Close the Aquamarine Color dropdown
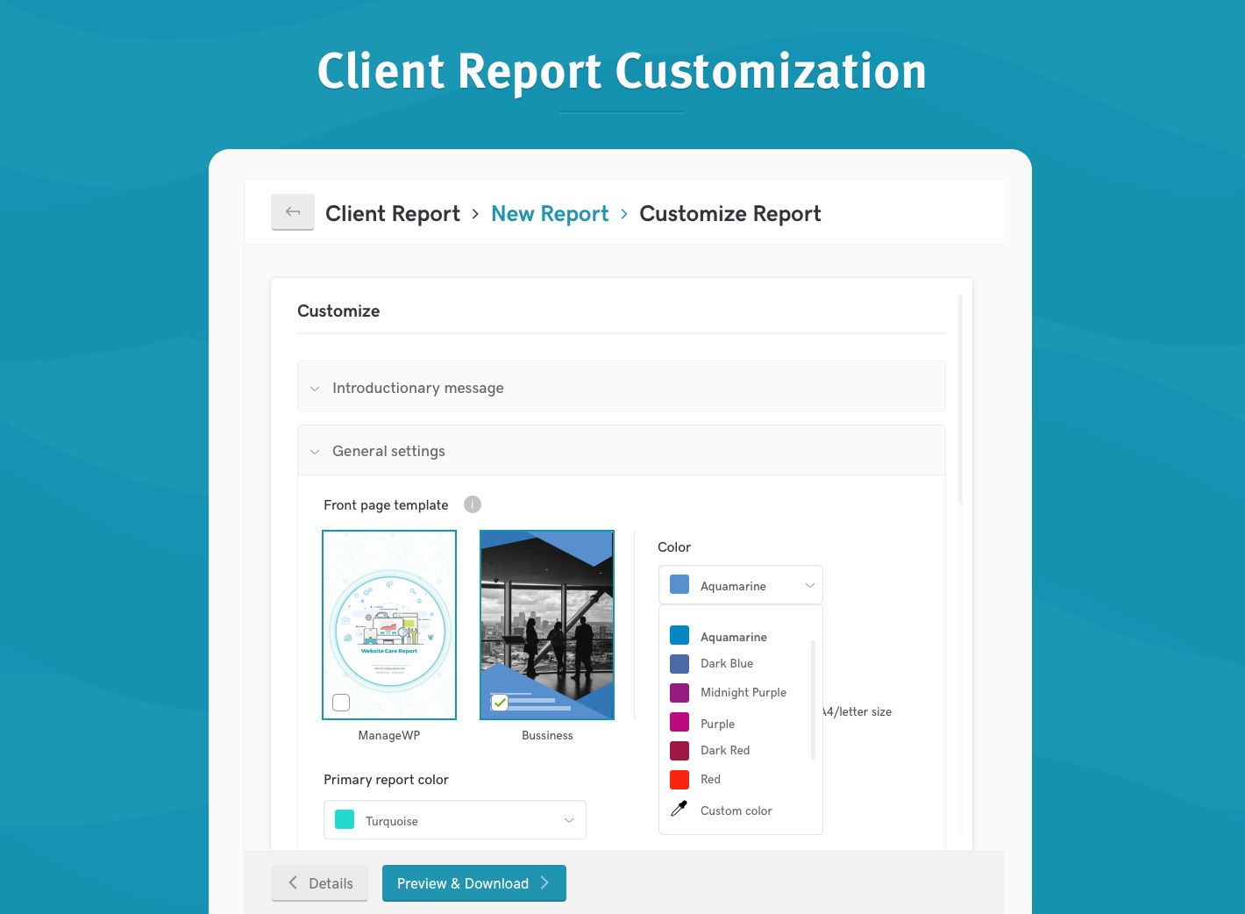1245x914 pixels. coord(740,585)
